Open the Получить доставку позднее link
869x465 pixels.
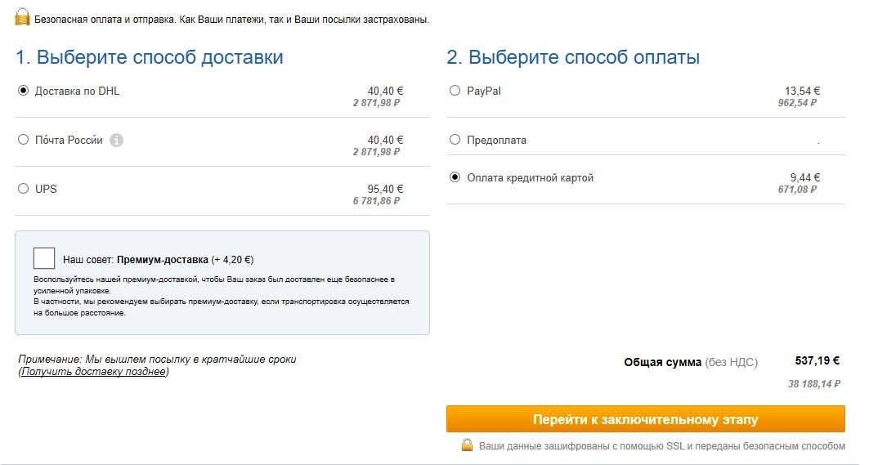pos(93,372)
